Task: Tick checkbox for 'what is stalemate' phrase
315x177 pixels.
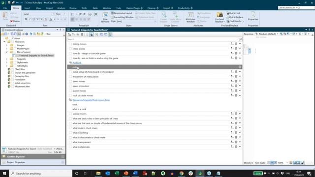Action: 70,147
